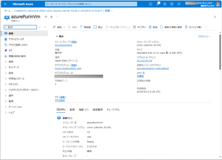The image size is (222, 160).
Task: Open the azureAppDemo resource group link
Action: (x=63, y=45)
